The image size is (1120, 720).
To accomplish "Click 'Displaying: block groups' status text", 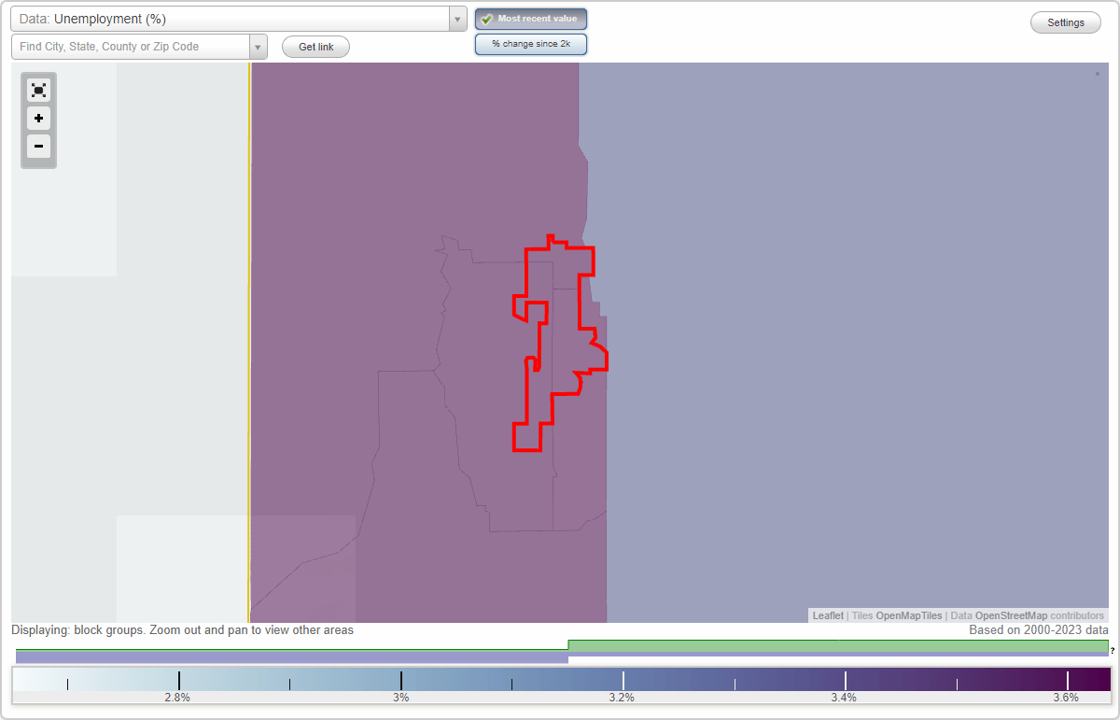I will (x=182, y=630).
